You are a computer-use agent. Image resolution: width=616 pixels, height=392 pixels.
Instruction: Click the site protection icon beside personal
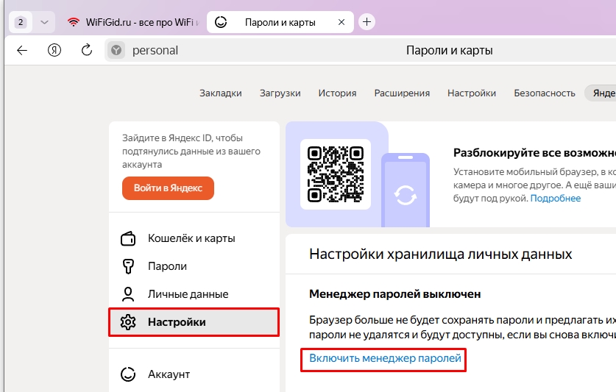click(x=116, y=50)
